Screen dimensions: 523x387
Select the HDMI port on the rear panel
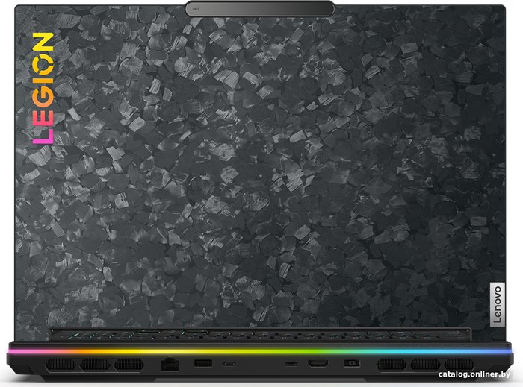tap(319, 364)
